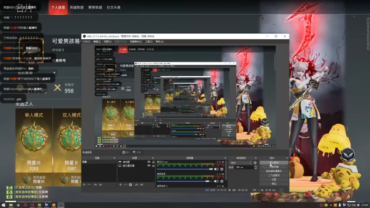Screen dimensions: 370x208
Task: Open 设置 settings from OBS controls
Action: 274,180
